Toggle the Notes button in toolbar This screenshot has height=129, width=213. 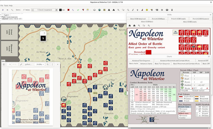coord(27,10)
